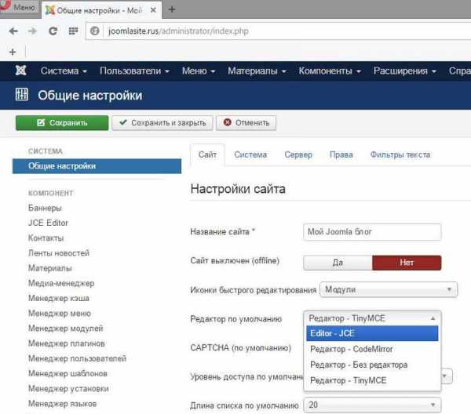The height and width of the screenshot is (414, 471).
Task: Open the speed dial grid icon
Action: [73, 31]
